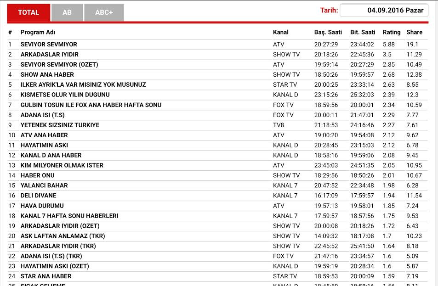Screen dimensions: 438x286
Task: Sort by the Rating column header
Action: pos(392,32)
